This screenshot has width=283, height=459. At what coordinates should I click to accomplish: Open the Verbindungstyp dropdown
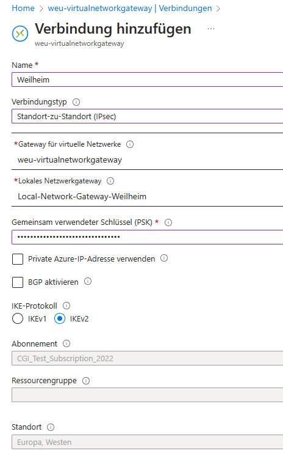click(147, 116)
